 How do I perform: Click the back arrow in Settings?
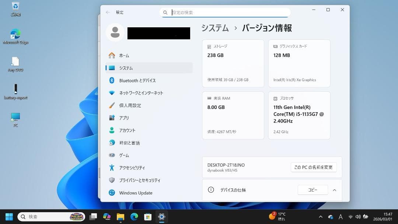[x=108, y=12]
